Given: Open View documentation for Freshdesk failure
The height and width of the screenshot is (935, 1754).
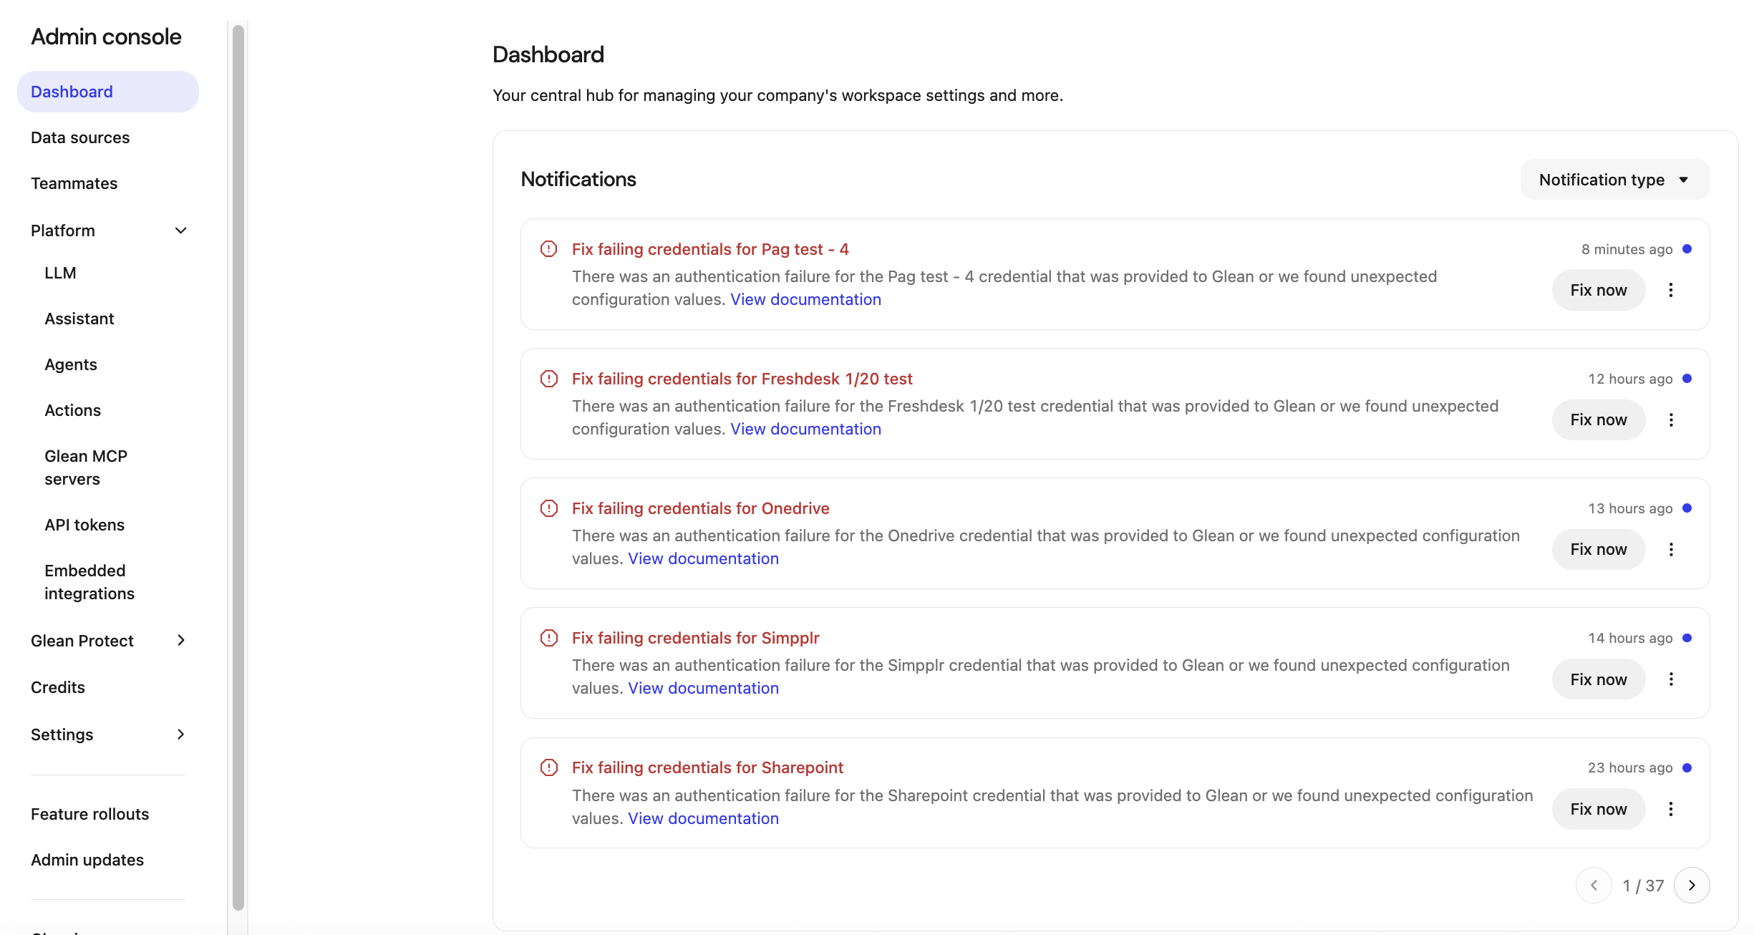Looking at the screenshot, I should point(805,428).
